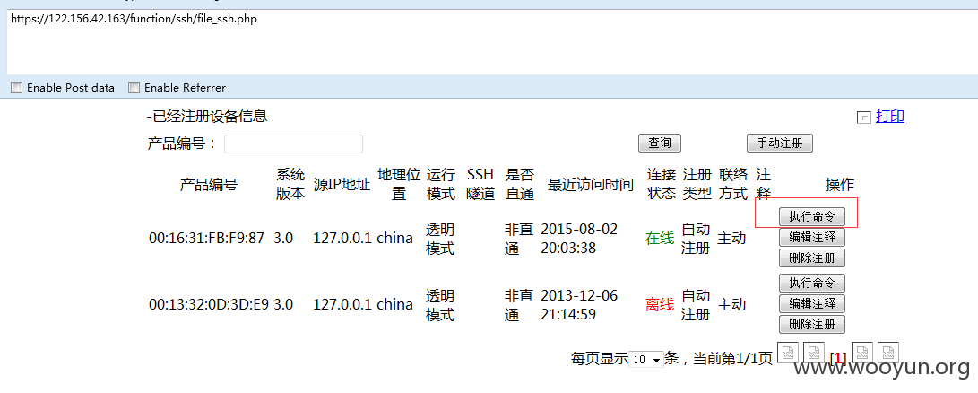Click the 手动注册 manual register button
This screenshot has width=978, height=393.
(779, 144)
